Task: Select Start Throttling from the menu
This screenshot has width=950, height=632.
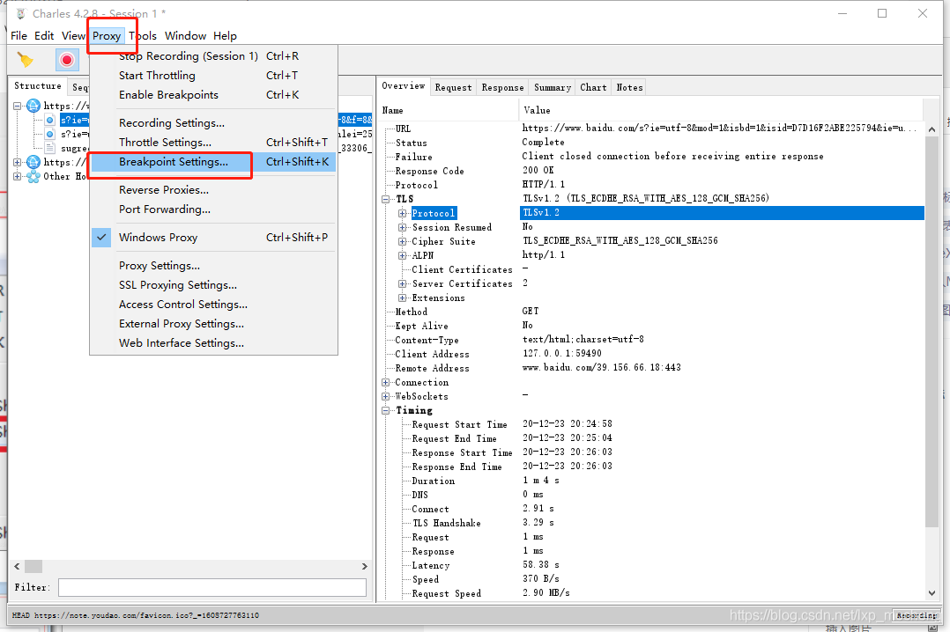Action: point(213,76)
